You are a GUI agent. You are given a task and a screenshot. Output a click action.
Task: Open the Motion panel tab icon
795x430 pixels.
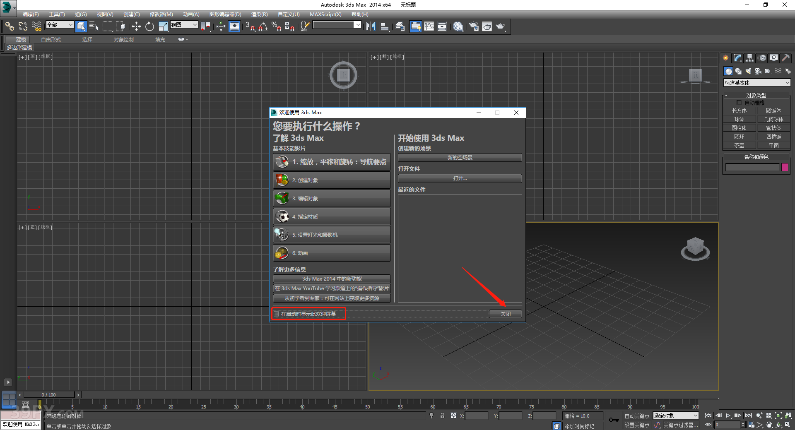point(762,58)
